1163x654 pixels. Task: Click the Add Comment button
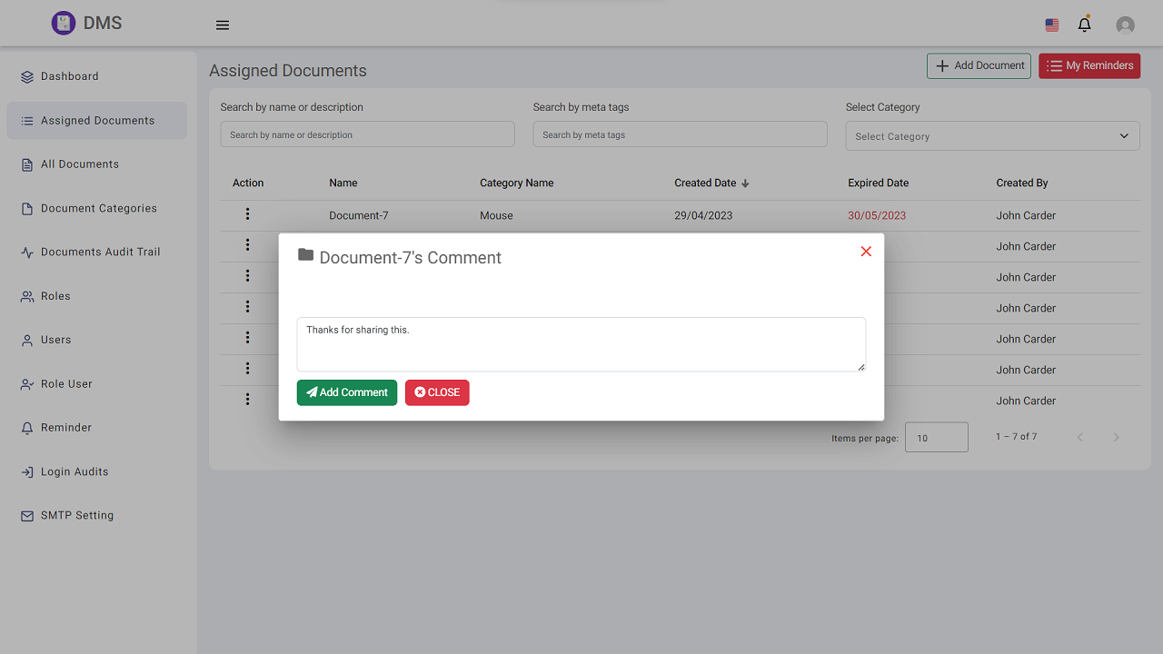347,392
